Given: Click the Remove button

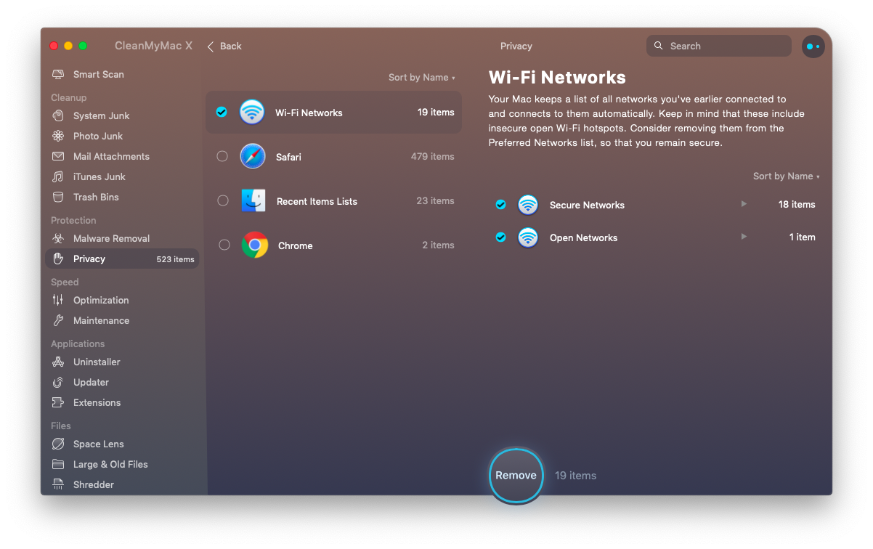Looking at the screenshot, I should coord(516,476).
